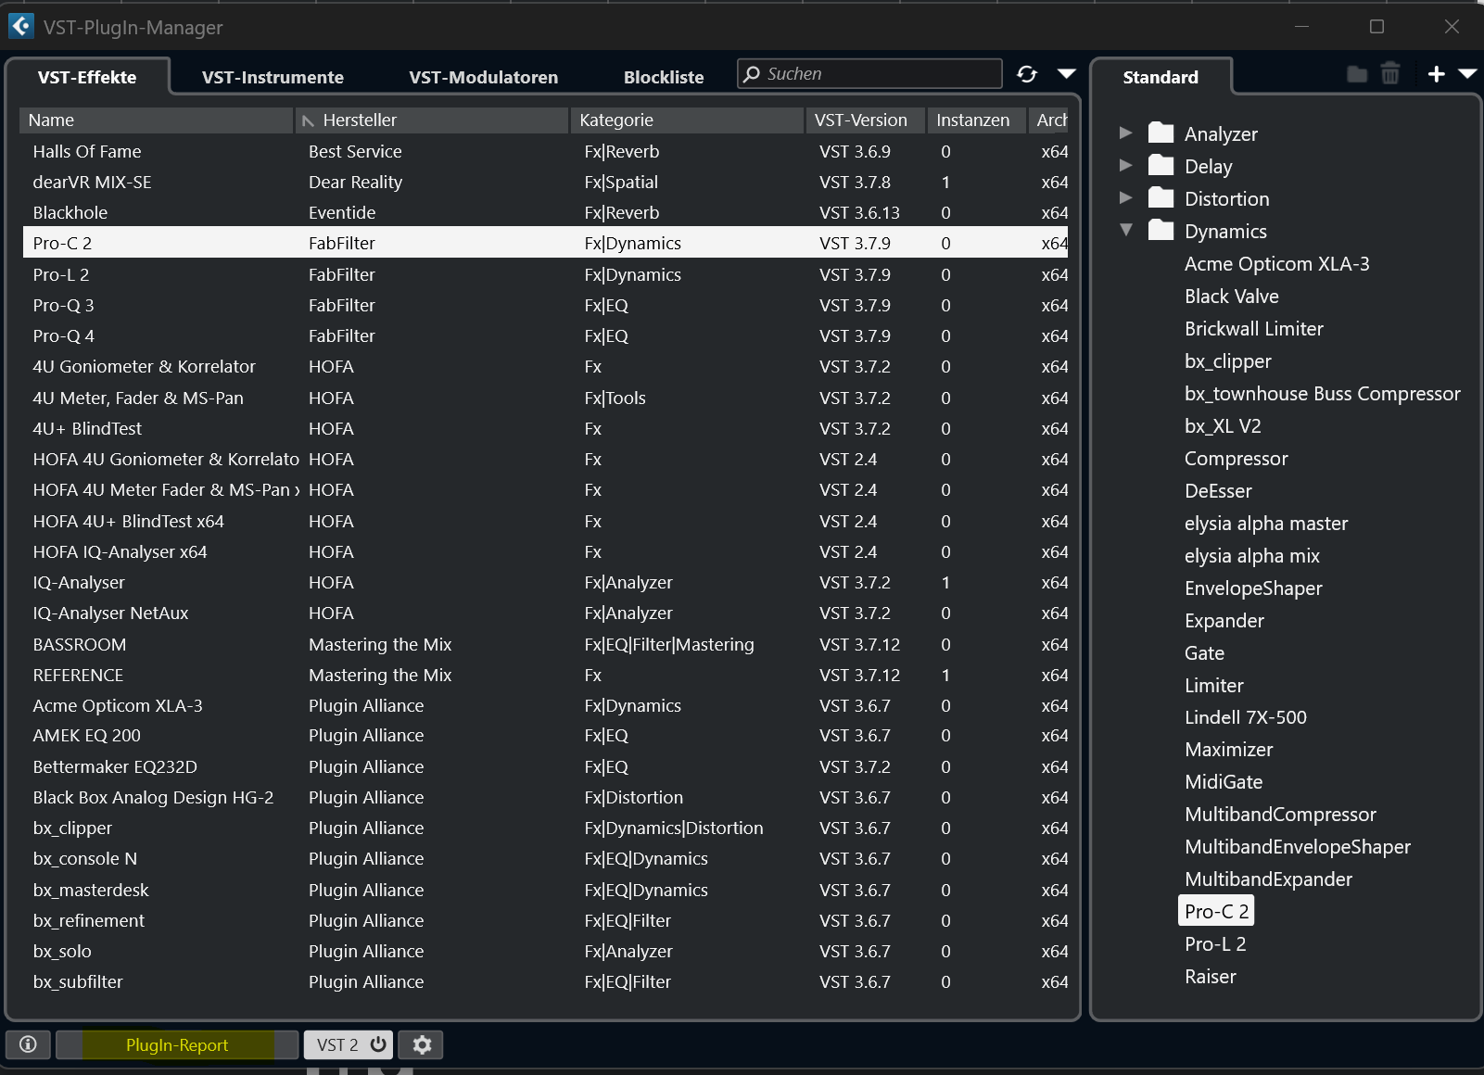This screenshot has height=1075, width=1484.
Task: Click the new folder icon
Action: 1357,74
